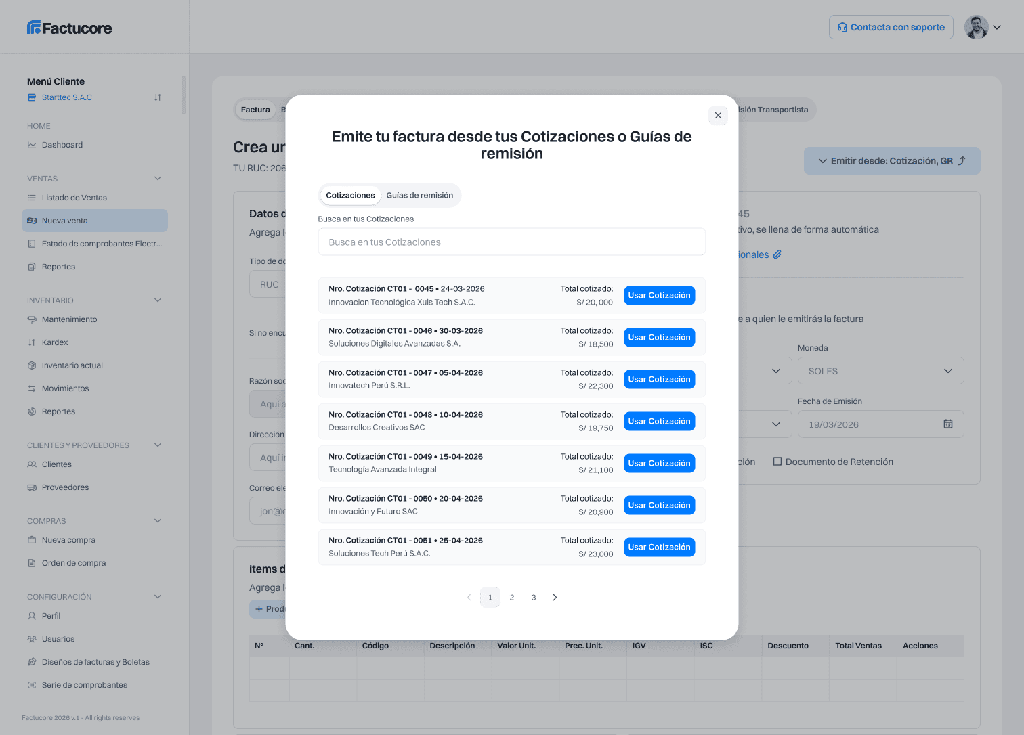Open the user avatar dropdown menu
1024x735 pixels.
[x=983, y=28]
